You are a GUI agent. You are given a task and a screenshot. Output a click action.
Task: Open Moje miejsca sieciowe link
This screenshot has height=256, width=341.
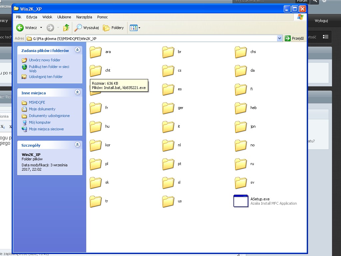(x=46, y=129)
